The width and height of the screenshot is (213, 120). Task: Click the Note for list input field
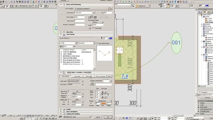coord(104,84)
